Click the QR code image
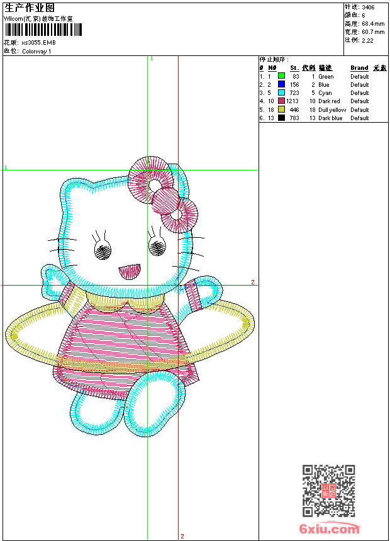This screenshot has height=541, width=390. [329, 490]
